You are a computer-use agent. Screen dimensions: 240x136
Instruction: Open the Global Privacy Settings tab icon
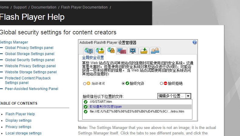pyautogui.click(x=89, y=51)
